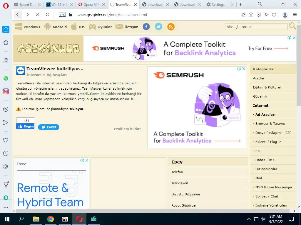Show hidden tray icons chevron
This screenshot has width=301, height=225.
[x=249, y=219]
